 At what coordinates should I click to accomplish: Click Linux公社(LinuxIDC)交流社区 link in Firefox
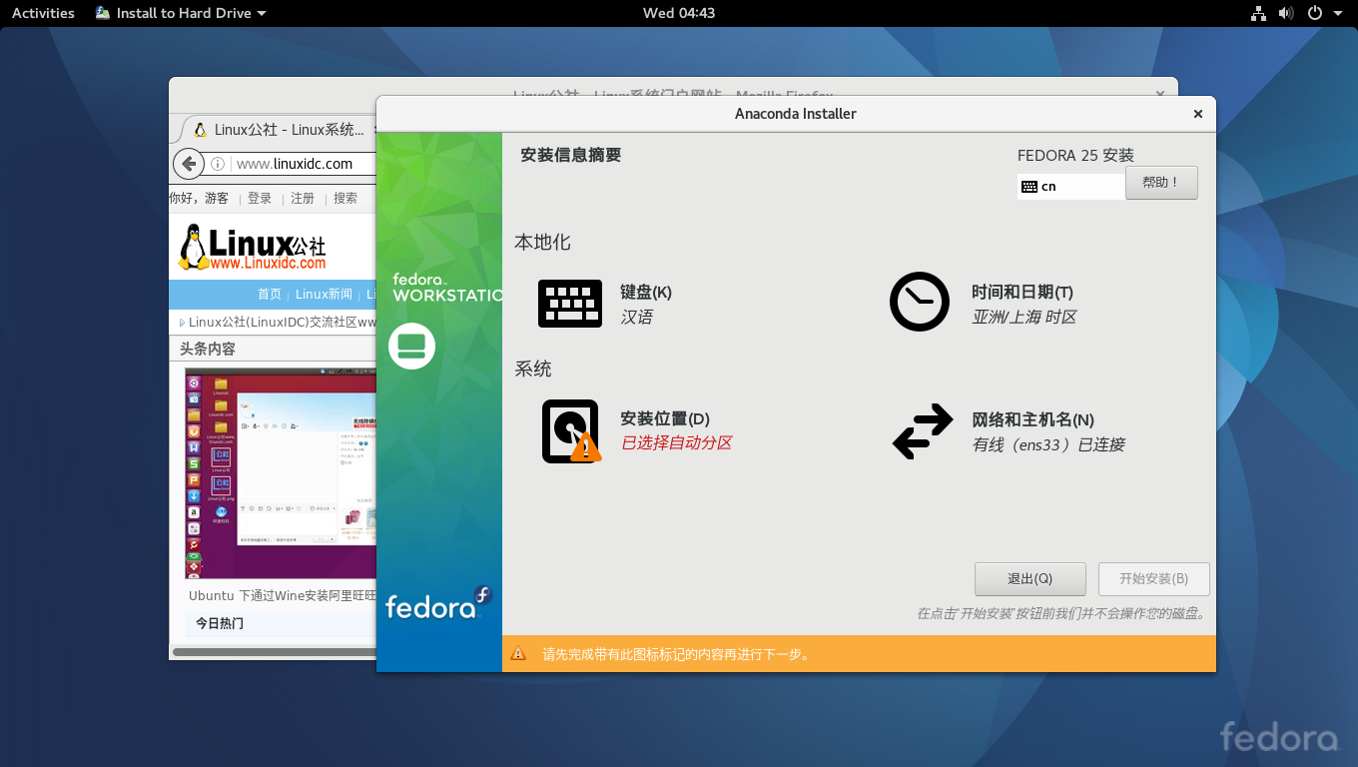(x=283, y=323)
